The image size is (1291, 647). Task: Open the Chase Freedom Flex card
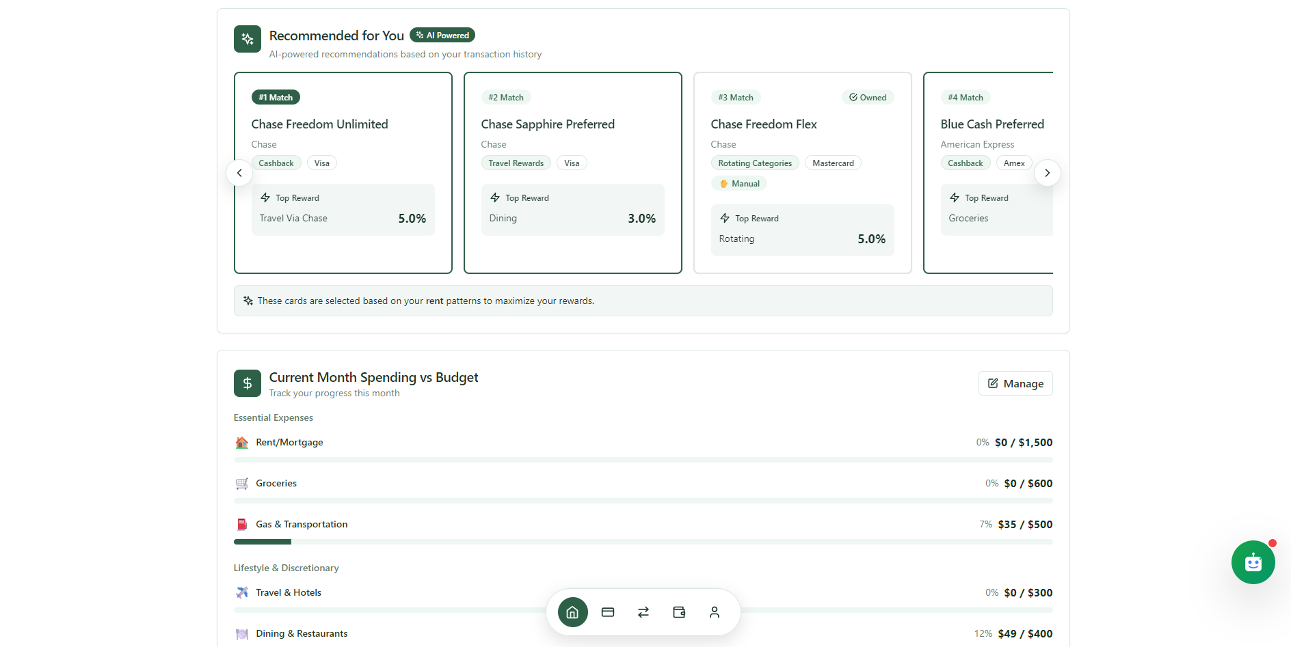point(803,173)
